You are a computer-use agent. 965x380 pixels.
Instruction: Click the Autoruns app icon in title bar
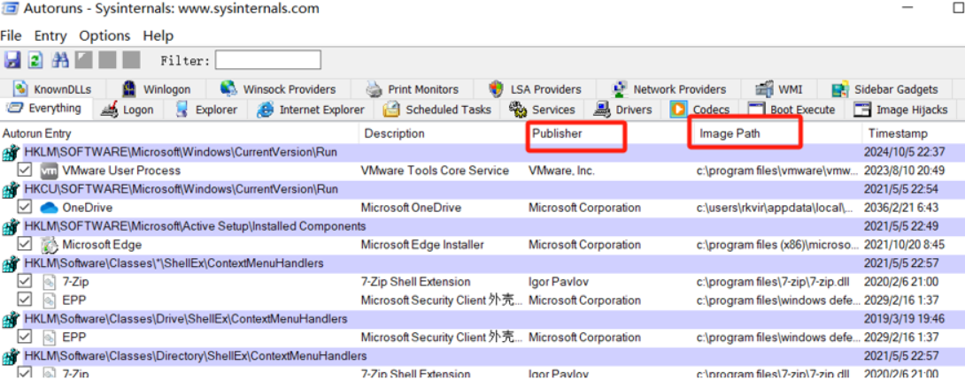pos(9,9)
